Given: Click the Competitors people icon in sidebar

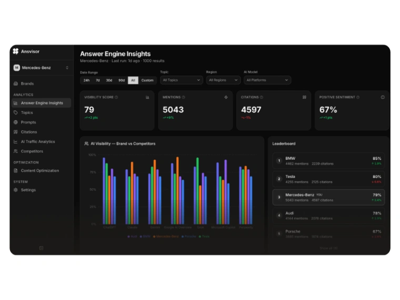Looking at the screenshot, I should pyautogui.click(x=16, y=151).
